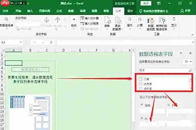
Task: Click the 审阅 tab
Action: coord(83,11)
